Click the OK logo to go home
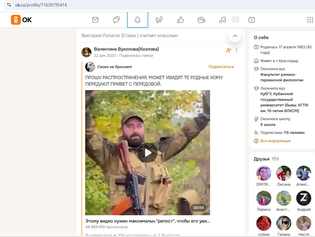The width and height of the screenshot is (315, 237). pyautogui.click(x=21, y=20)
